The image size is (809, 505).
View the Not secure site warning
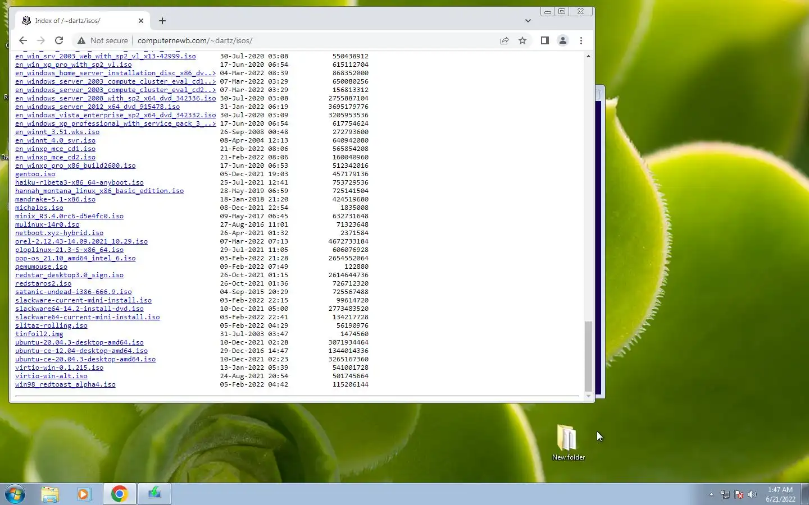coord(103,40)
